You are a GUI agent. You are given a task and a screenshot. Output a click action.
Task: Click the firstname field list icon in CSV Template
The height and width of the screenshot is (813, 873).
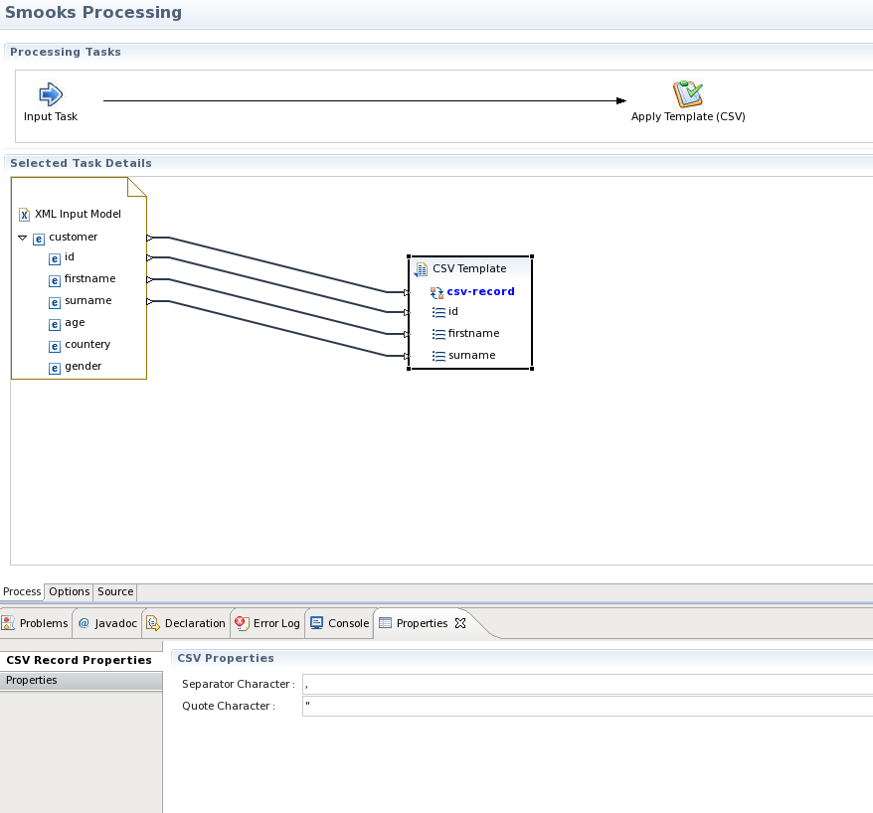[438, 334]
